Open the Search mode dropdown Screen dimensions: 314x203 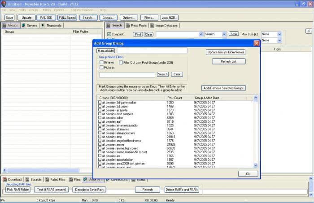pos(224,34)
